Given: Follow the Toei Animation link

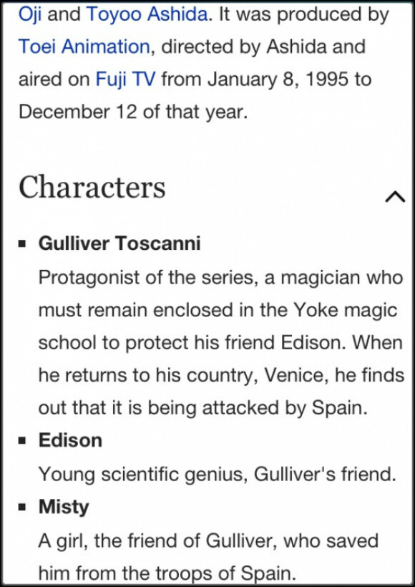Looking at the screenshot, I should [84, 47].
